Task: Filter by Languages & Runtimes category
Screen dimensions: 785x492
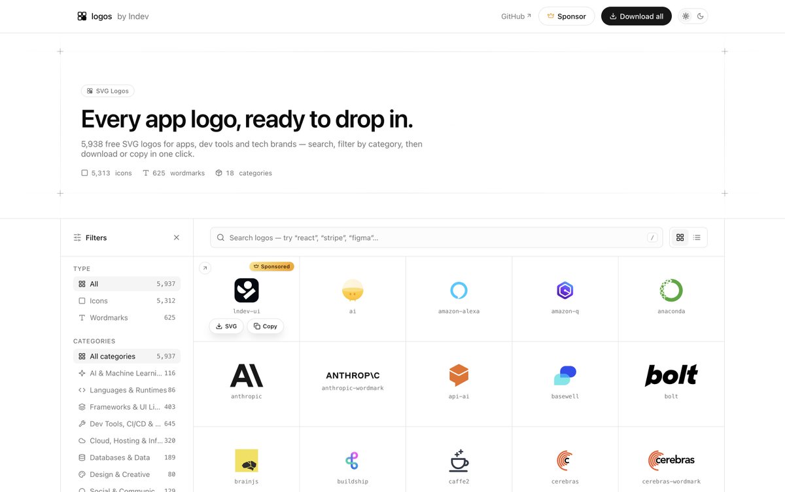Action: coord(127,391)
